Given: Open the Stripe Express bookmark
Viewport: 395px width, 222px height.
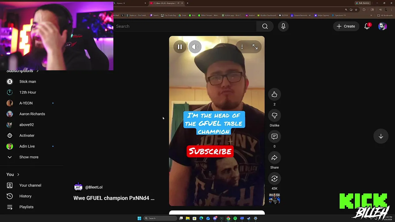Looking at the screenshot, I should pos(322,15).
